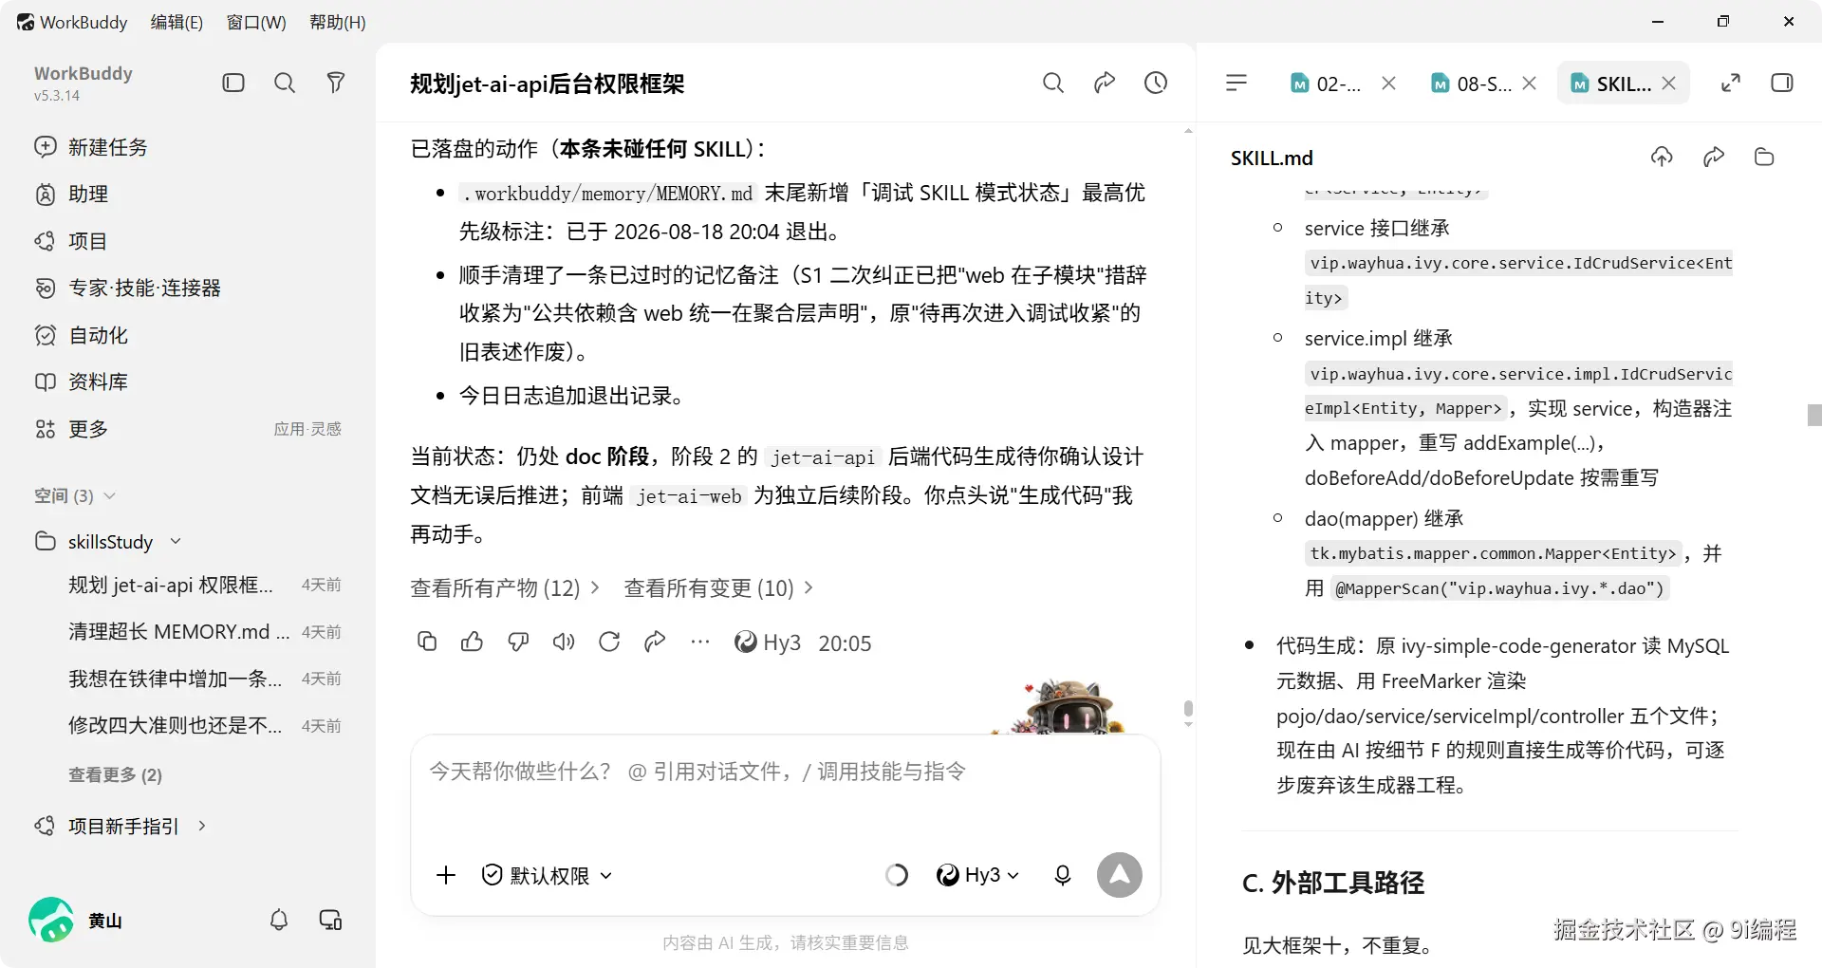Screen dimensions: 1822x968
Task: Switch to the 02-... tab
Action: pyautogui.click(x=1327, y=84)
